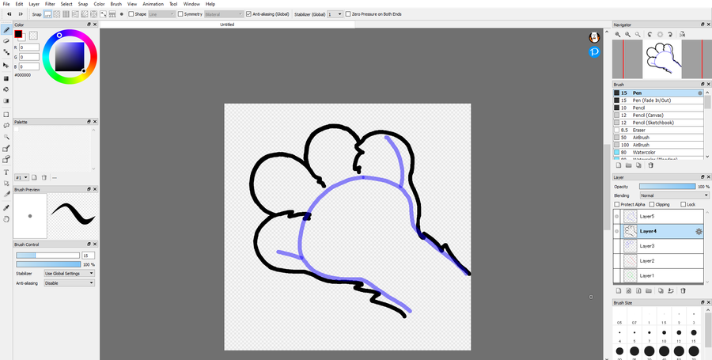712x360 pixels.
Task: Open palette #1 dropdown
Action: click(22, 177)
